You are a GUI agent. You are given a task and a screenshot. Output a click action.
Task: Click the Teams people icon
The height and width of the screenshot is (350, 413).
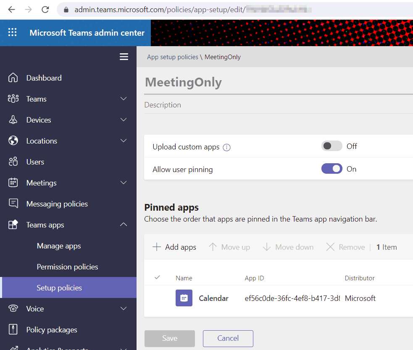pos(13,99)
